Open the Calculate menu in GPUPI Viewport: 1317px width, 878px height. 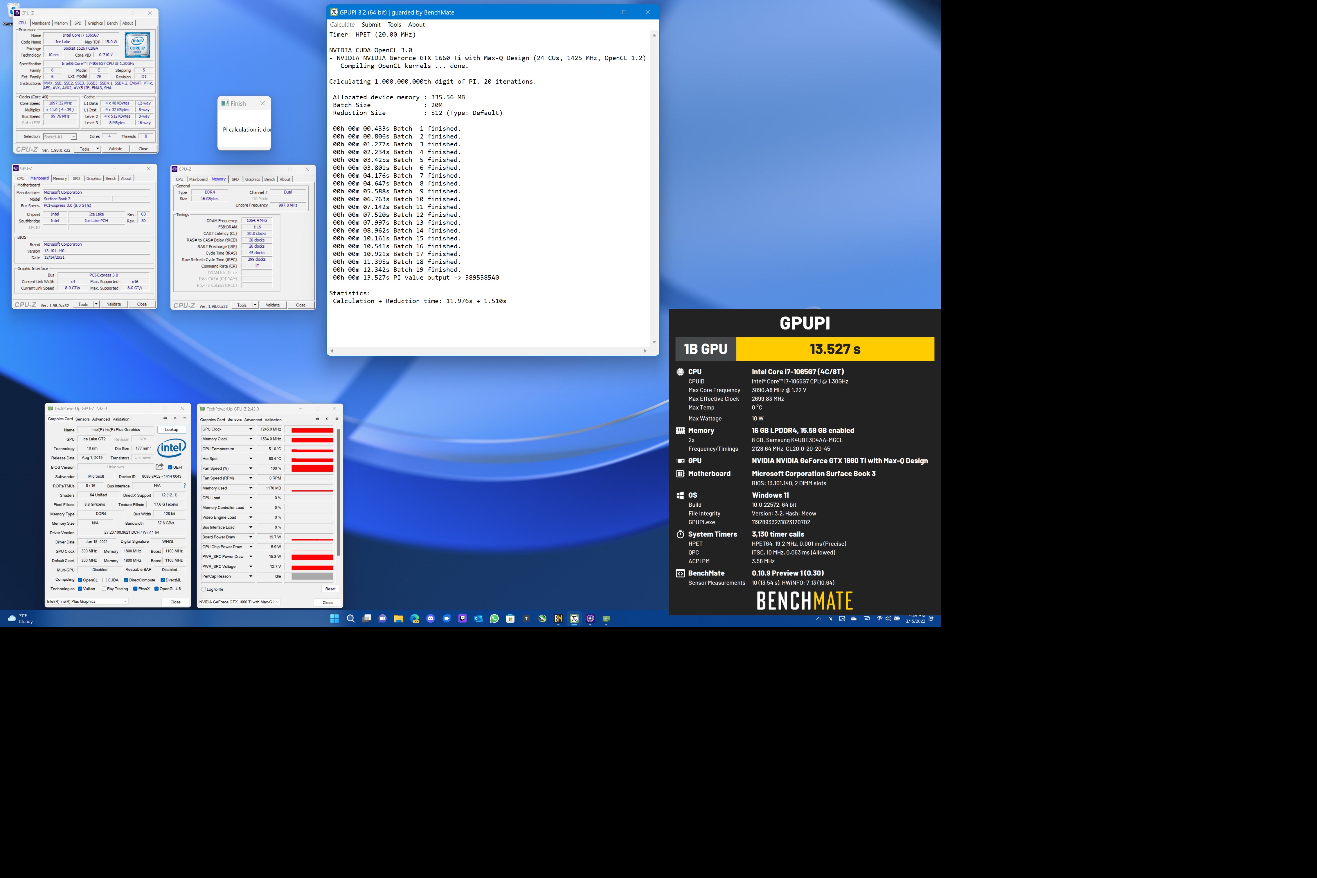coord(342,25)
